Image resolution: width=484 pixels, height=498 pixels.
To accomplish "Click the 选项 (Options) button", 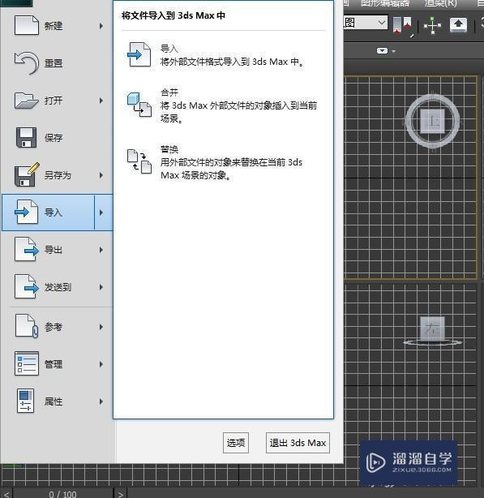I will pos(236,443).
